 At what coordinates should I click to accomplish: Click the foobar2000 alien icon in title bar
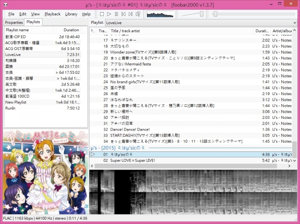click(x=5, y=5)
